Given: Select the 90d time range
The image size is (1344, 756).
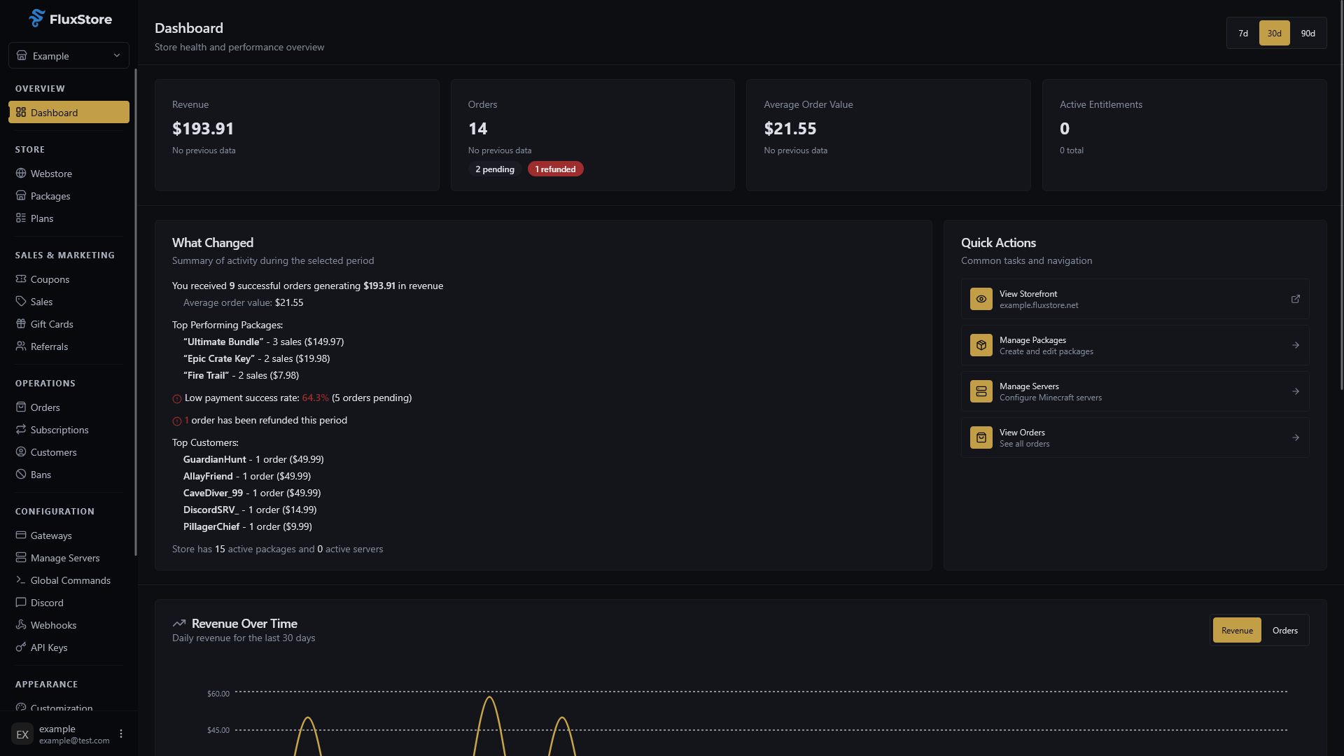Looking at the screenshot, I should click(x=1307, y=33).
